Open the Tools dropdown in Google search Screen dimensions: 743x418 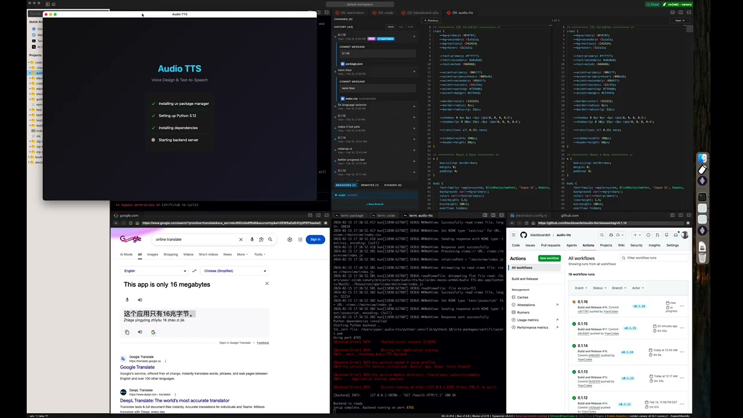click(259, 254)
